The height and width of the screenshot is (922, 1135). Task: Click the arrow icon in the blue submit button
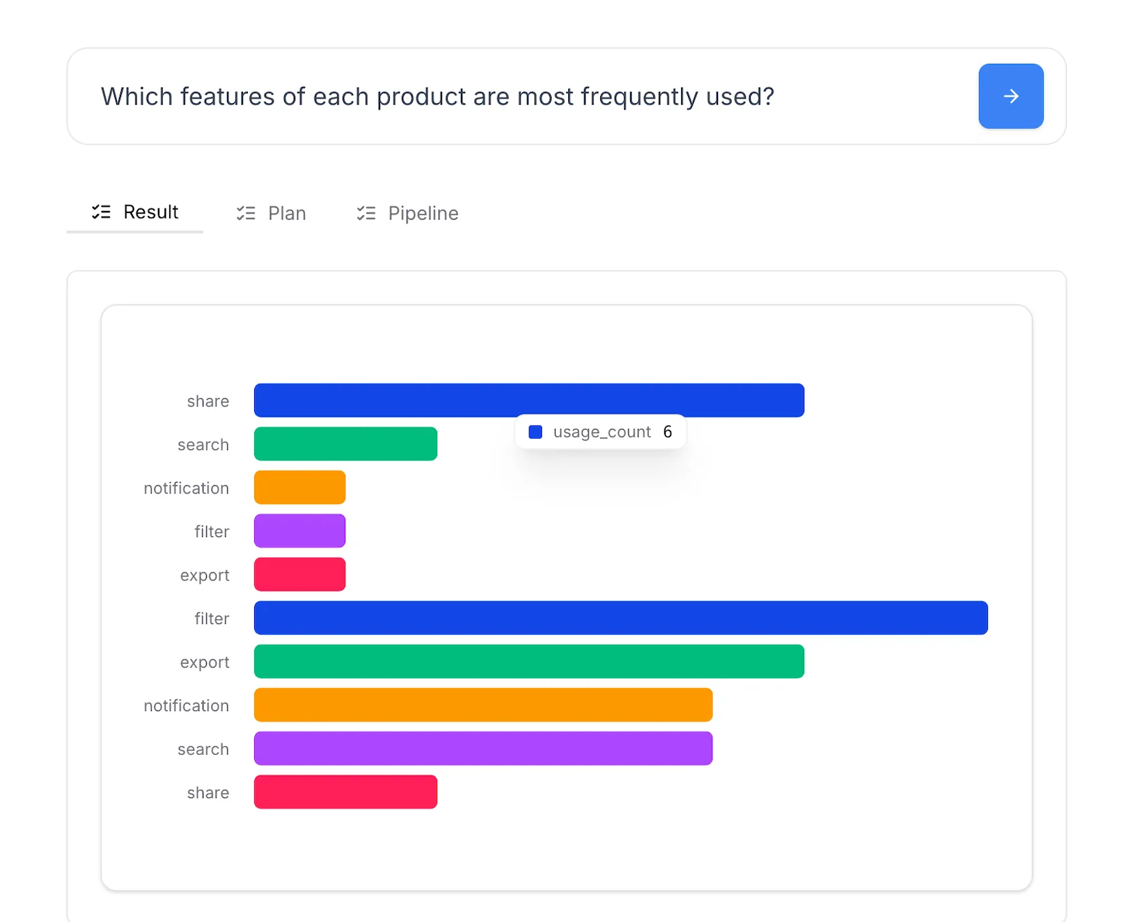(x=1010, y=96)
